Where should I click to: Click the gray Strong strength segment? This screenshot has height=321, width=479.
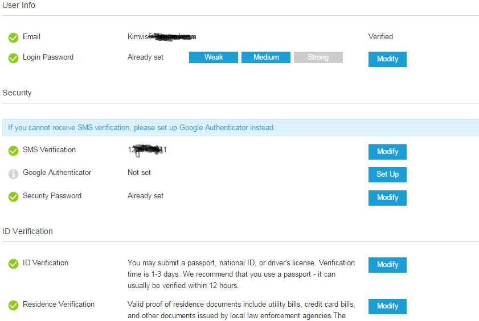[318, 57]
